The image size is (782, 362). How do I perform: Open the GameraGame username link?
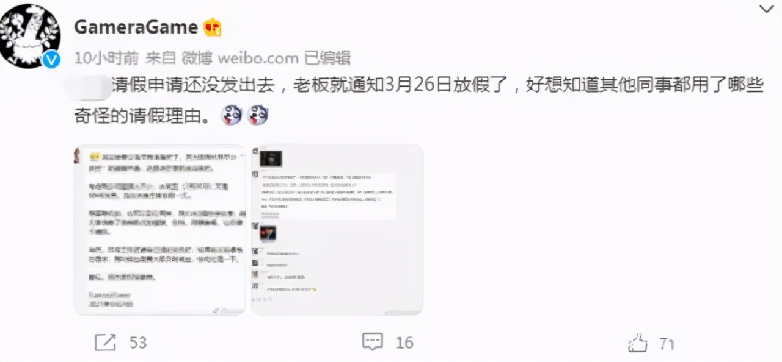tap(136, 27)
